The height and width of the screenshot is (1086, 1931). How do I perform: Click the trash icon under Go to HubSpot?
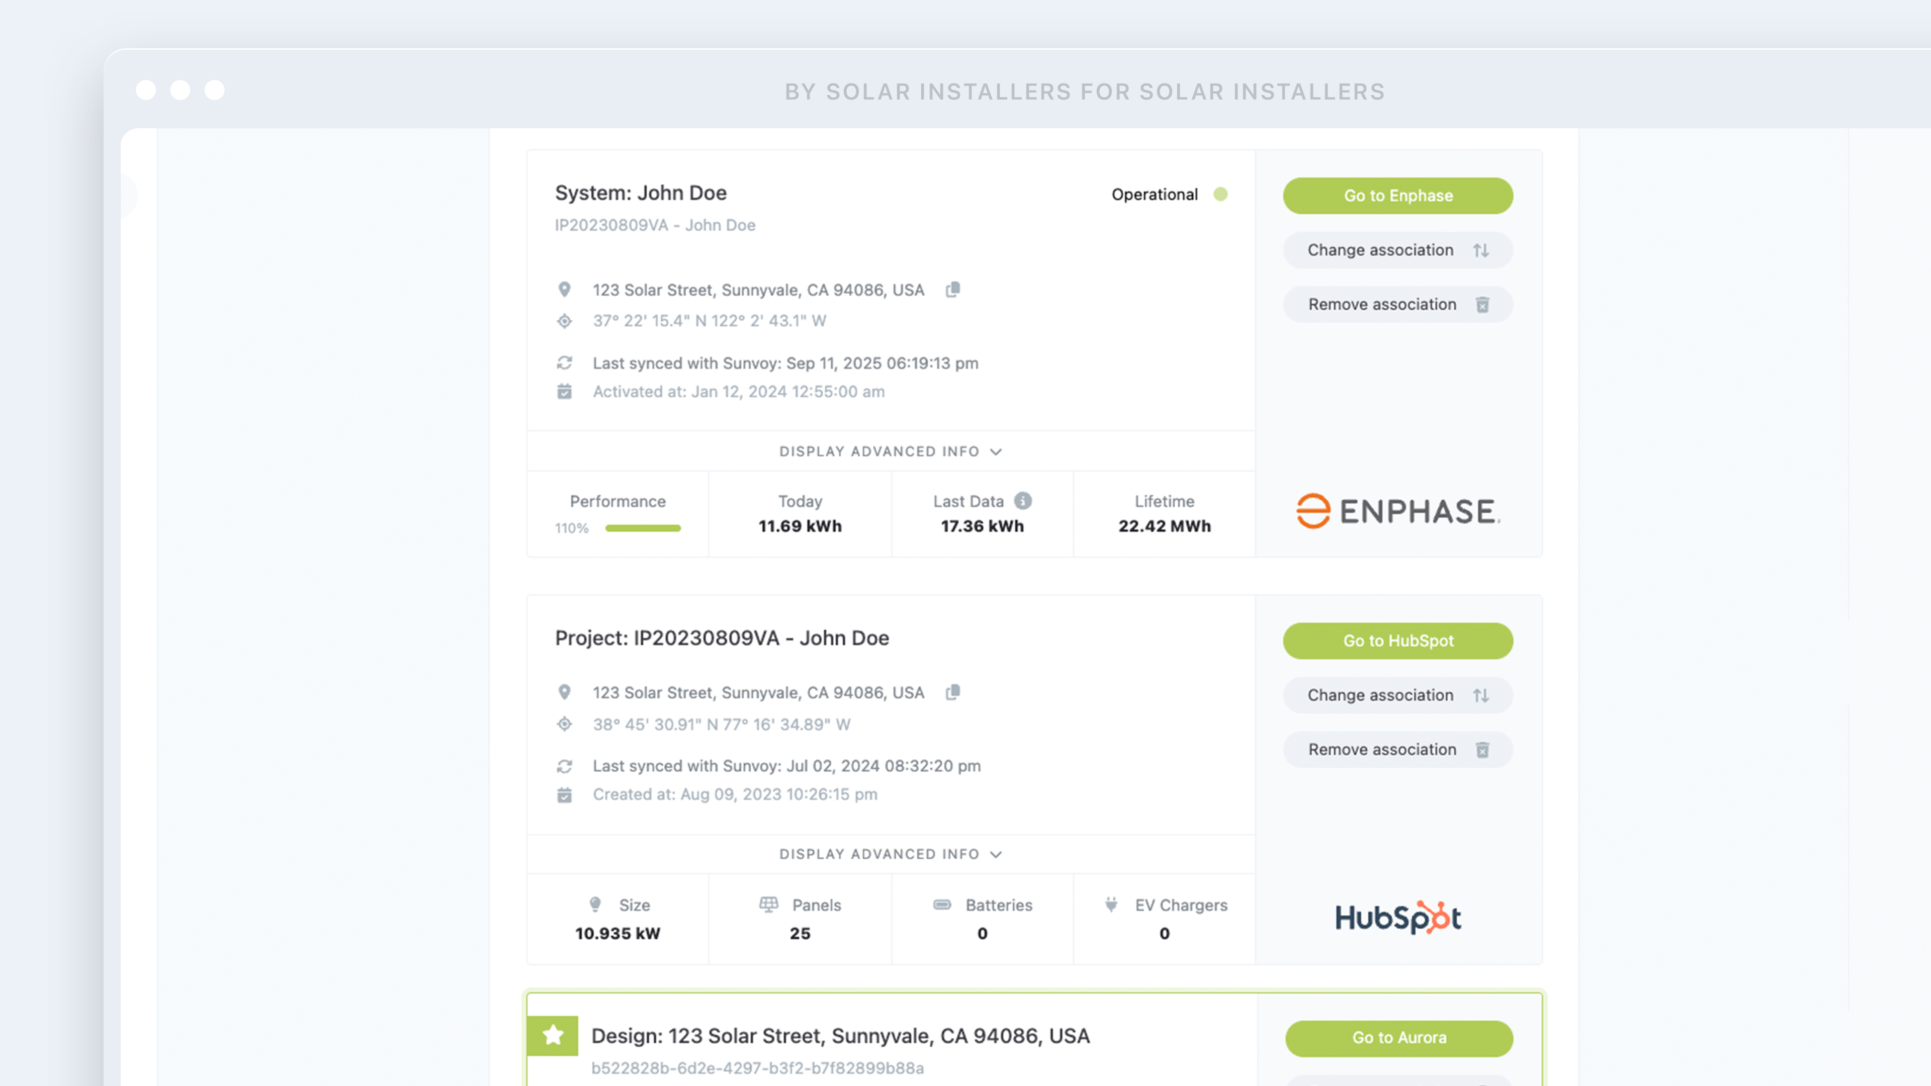1482,750
